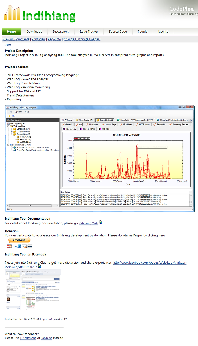
Task: Open the Welcome tab in Indihiang app
Action: (67, 120)
